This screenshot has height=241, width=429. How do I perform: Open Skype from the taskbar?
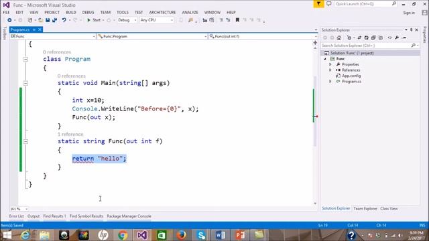(x=201, y=235)
